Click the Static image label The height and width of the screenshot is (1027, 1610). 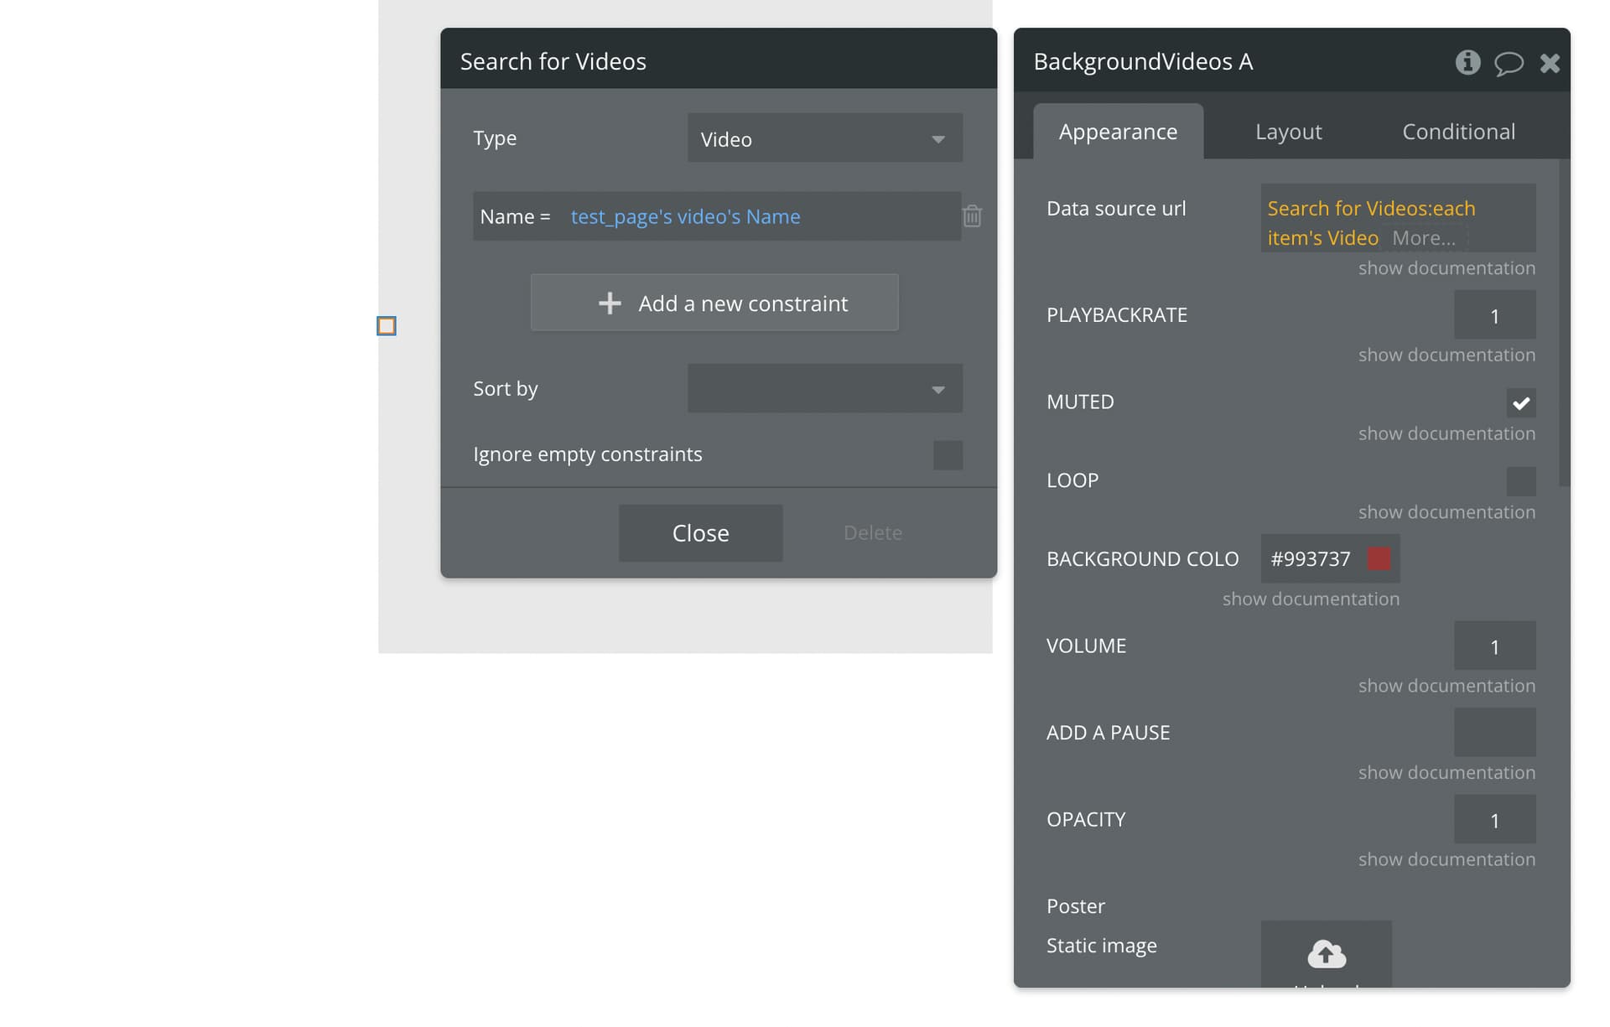click(1101, 946)
